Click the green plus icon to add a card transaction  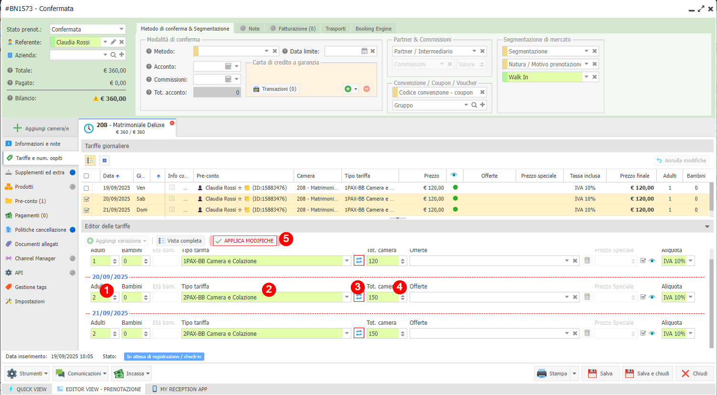pos(348,89)
